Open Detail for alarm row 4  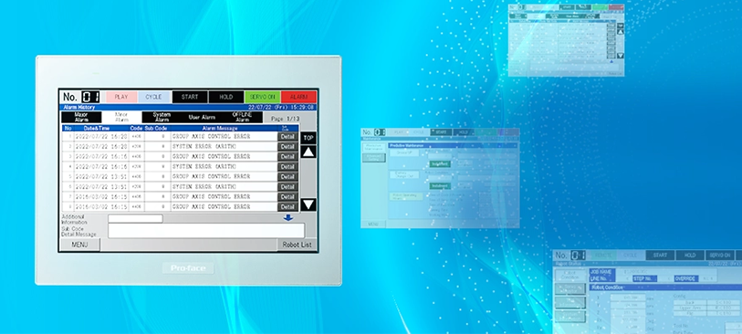click(x=287, y=166)
